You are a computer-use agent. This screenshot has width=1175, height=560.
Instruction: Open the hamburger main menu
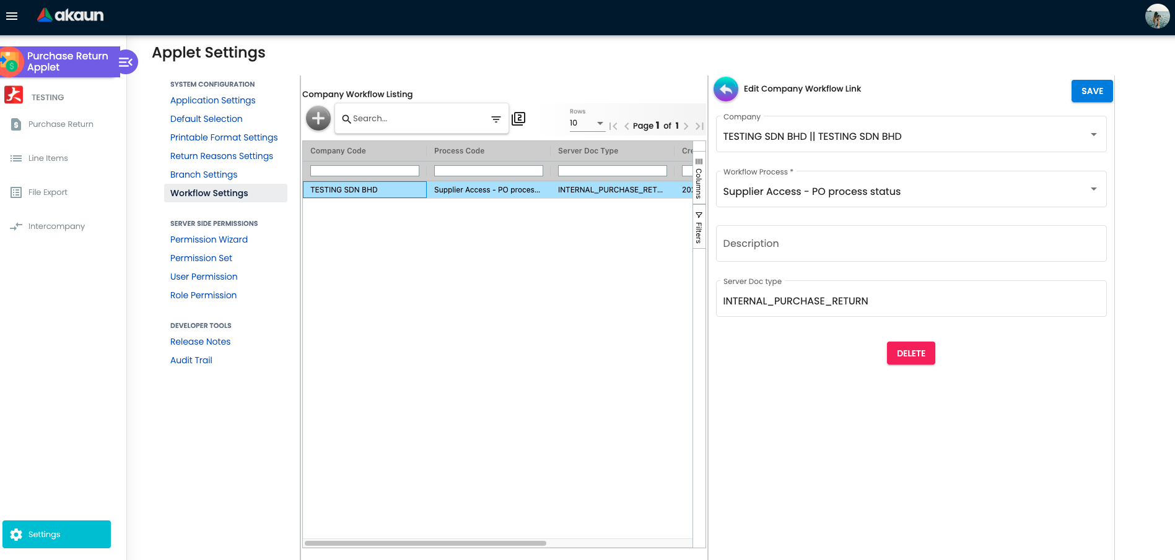click(x=12, y=16)
